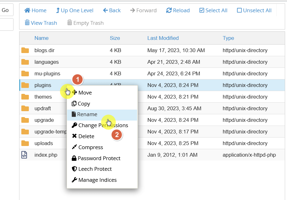This screenshot has height=200, width=287.
Task: Sort files by the Size column header
Action: tap(115, 38)
